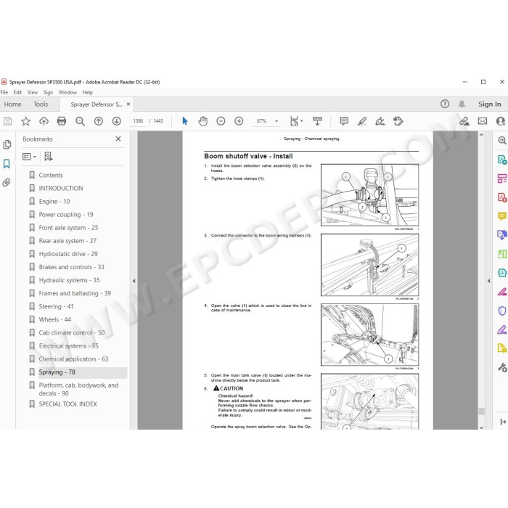Open the Stamp tool in the toolbar
Image resolution: width=508 pixels, height=508 pixels.
coord(398,121)
